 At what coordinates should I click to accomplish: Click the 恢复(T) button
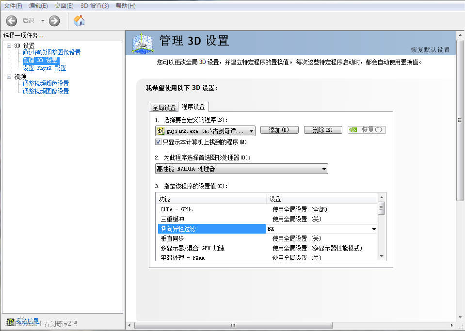(x=367, y=130)
